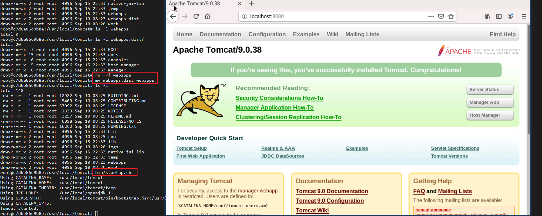The height and width of the screenshot is (216, 542).
Task: Open Examples in Tomcat navigation bar
Action: (x=306, y=34)
